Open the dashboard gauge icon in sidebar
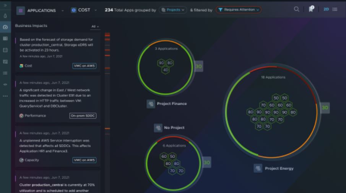 coord(5,27)
